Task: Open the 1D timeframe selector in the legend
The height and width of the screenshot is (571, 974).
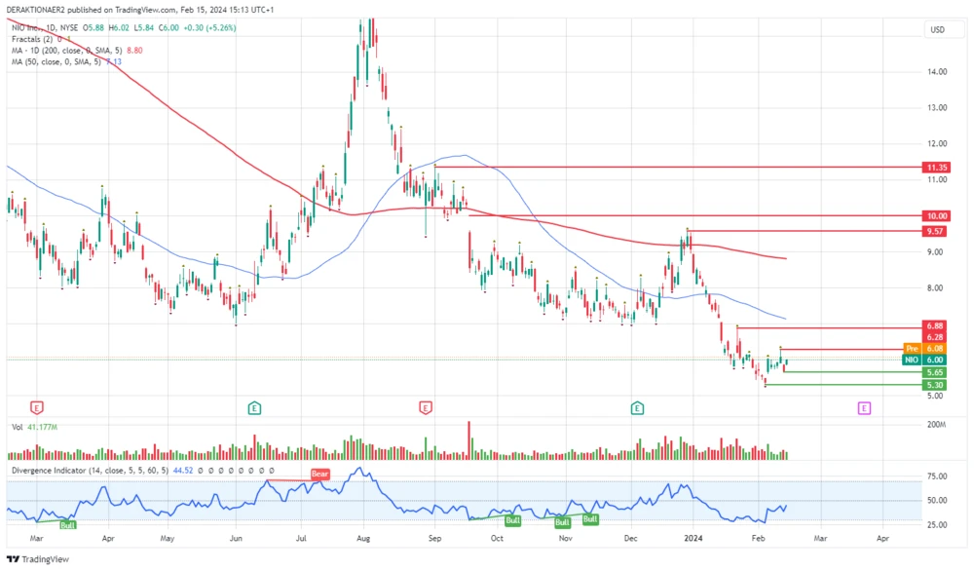Action: click(x=51, y=27)
